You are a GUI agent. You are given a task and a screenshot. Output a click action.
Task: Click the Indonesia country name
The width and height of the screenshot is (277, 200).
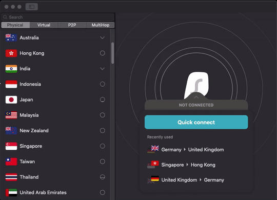pyautogui.click(x=30, y=84)
